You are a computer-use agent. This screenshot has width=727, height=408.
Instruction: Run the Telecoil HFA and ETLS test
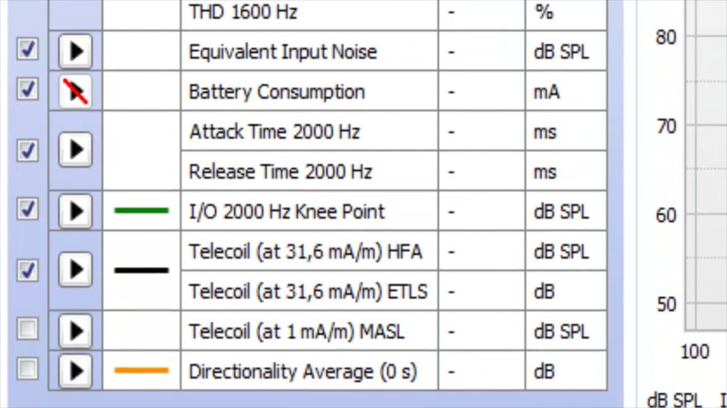click(76, 270)
